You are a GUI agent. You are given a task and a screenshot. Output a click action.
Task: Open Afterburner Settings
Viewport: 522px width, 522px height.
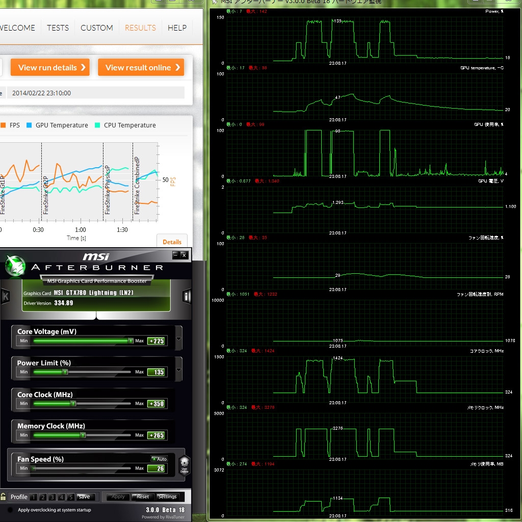coord(167,497)
